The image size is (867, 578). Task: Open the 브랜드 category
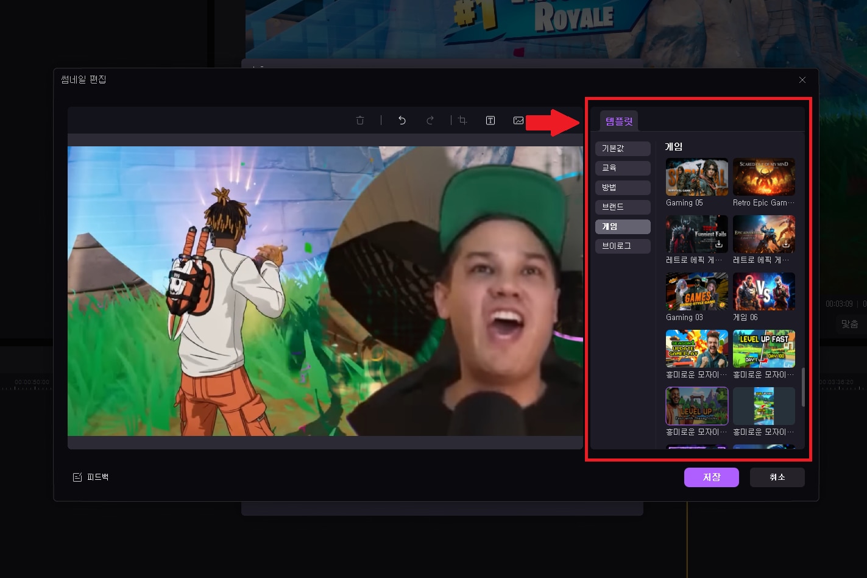[623, 207]
